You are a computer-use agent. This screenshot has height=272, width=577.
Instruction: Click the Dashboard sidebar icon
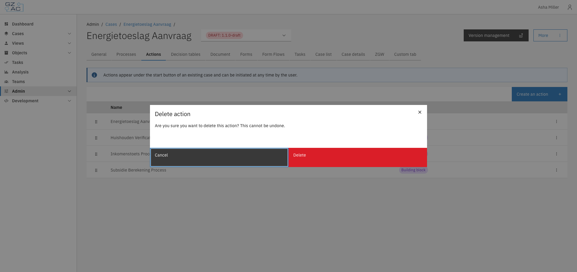pyautogui.click(x=6, y=24)
